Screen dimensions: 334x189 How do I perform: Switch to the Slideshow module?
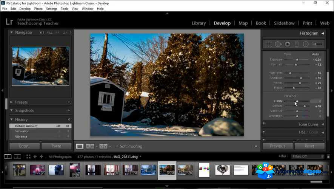click(x=284, y=23)
